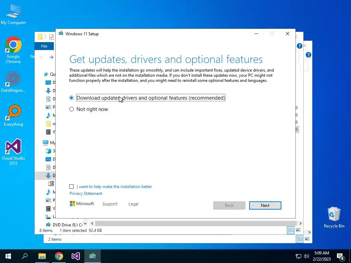Switch front Explorer to large icons view
The height and width of the screenshot is (263, 351).
tap(298, 230)
